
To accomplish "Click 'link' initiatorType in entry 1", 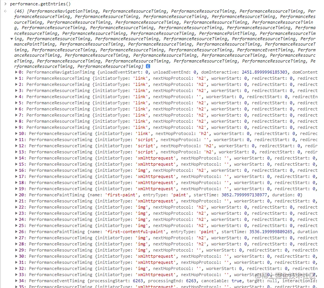I will pyautogui.click(x=141, y=78).
